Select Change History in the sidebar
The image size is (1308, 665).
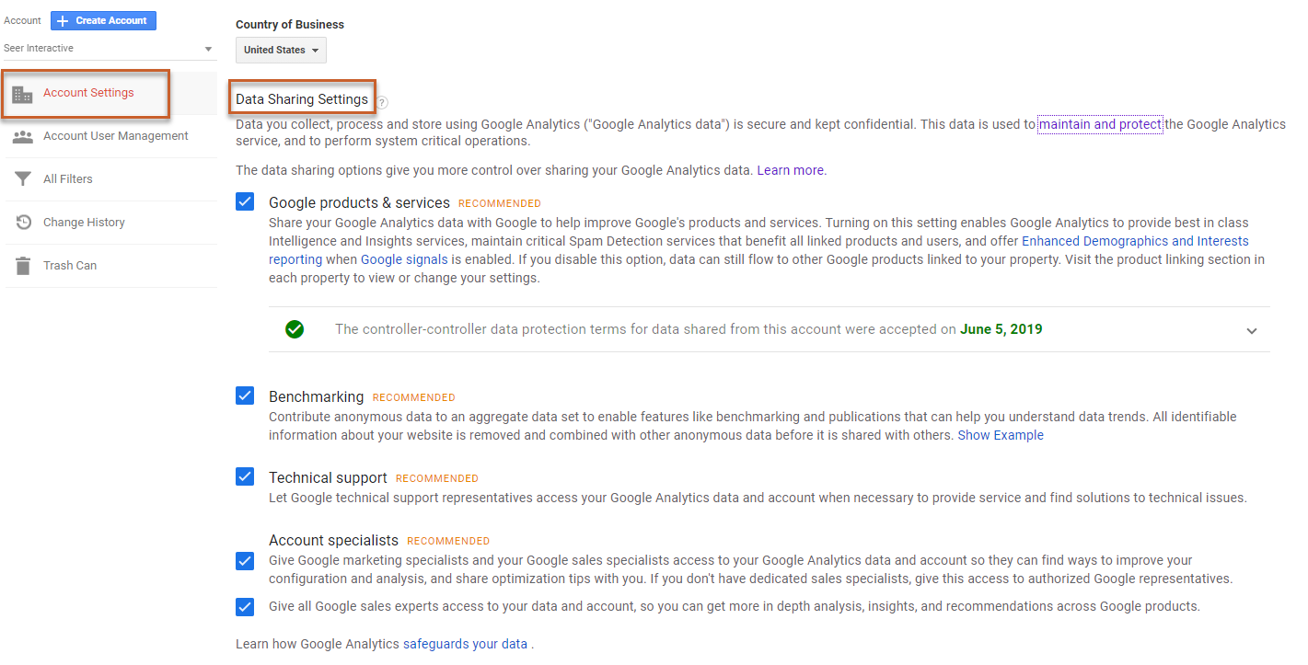pyautogui.click(x=84, y=223)
